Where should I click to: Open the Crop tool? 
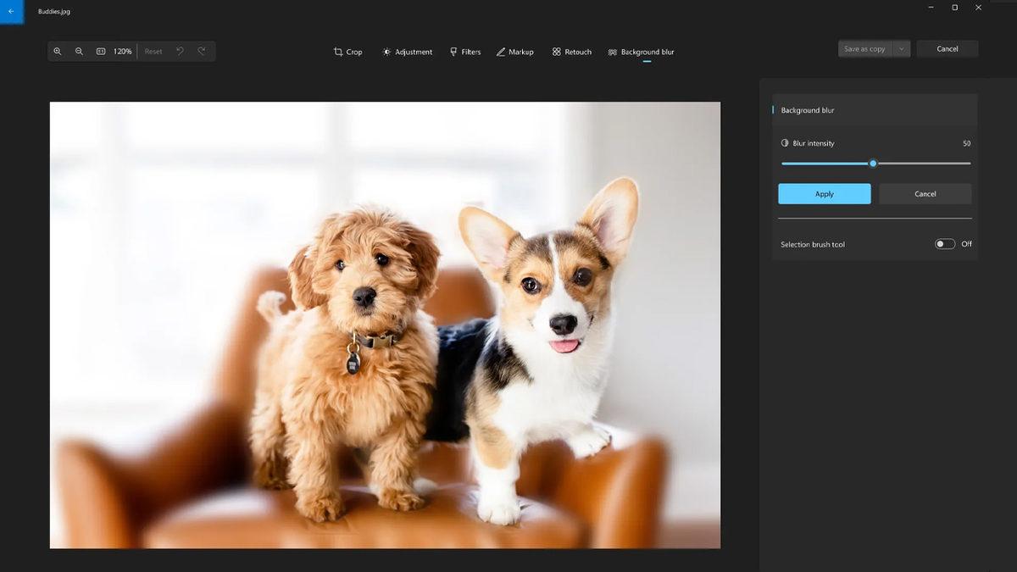(x=347, y=52)
